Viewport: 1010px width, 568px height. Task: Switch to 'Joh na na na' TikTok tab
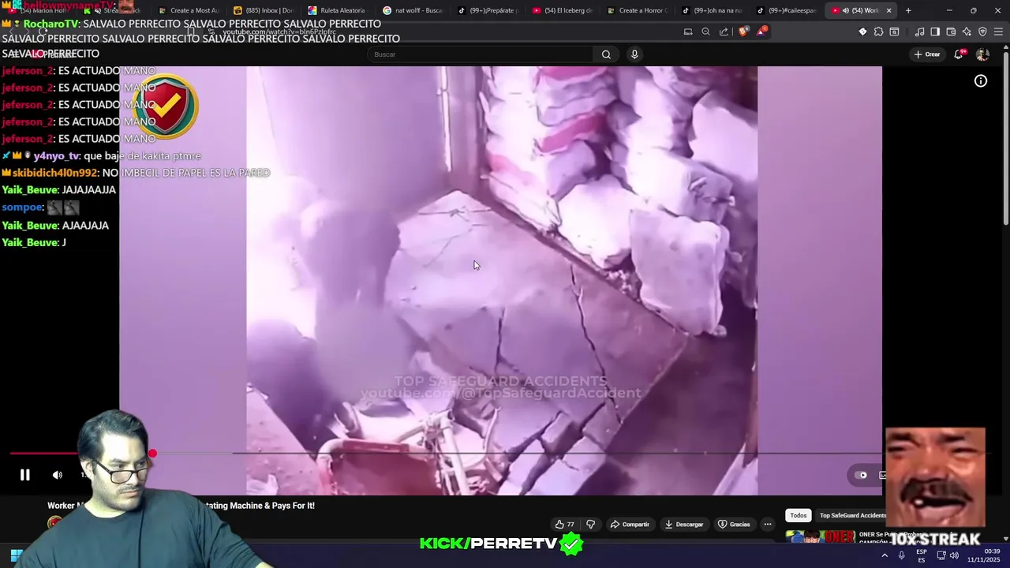tap(713, 10)
